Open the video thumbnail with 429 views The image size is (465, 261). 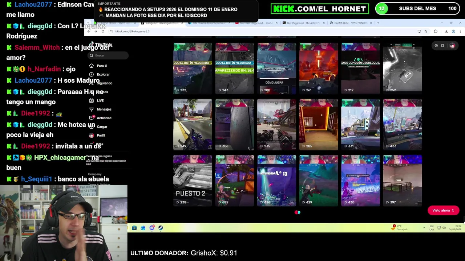319,180
